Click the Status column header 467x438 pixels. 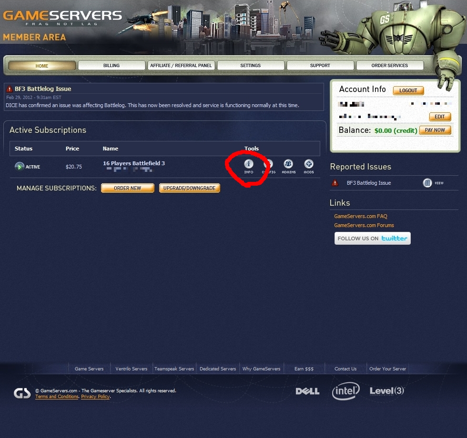[x=23, y=149]
